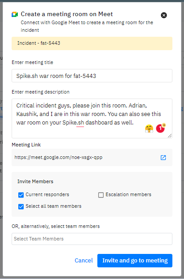Click the Invite Members section heading
184x279 pixels.
pos(35,181)
